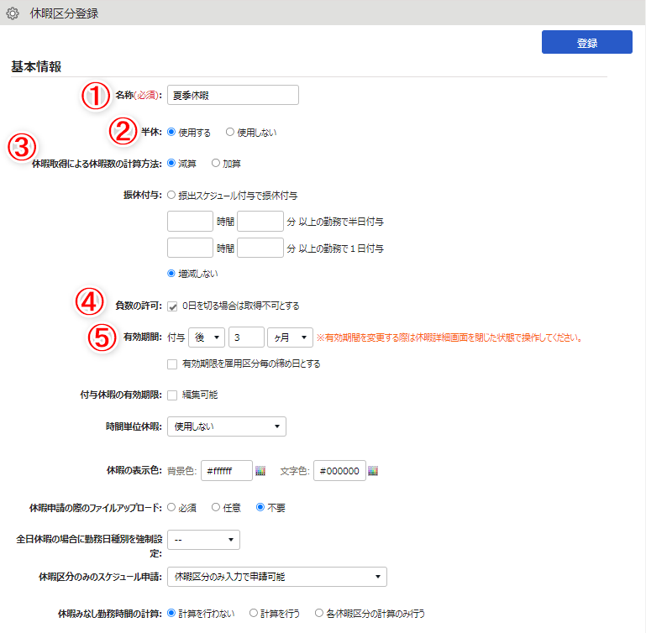Select 任意 for file upload
The height and width of the screenshot is (633, 646).
tap(215, 507)
